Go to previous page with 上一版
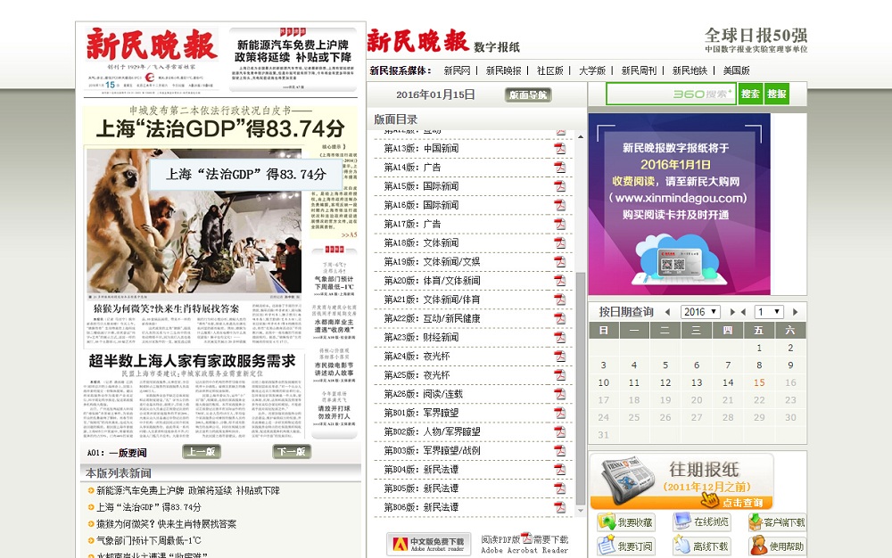This screenshot has width=892, height=558. (x=202, y=452)
